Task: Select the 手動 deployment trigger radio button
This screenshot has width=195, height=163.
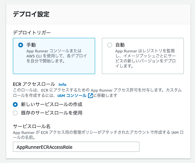Action: (21, 45)
